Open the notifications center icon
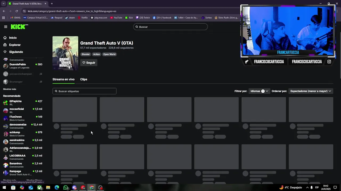 coord(335,188)
